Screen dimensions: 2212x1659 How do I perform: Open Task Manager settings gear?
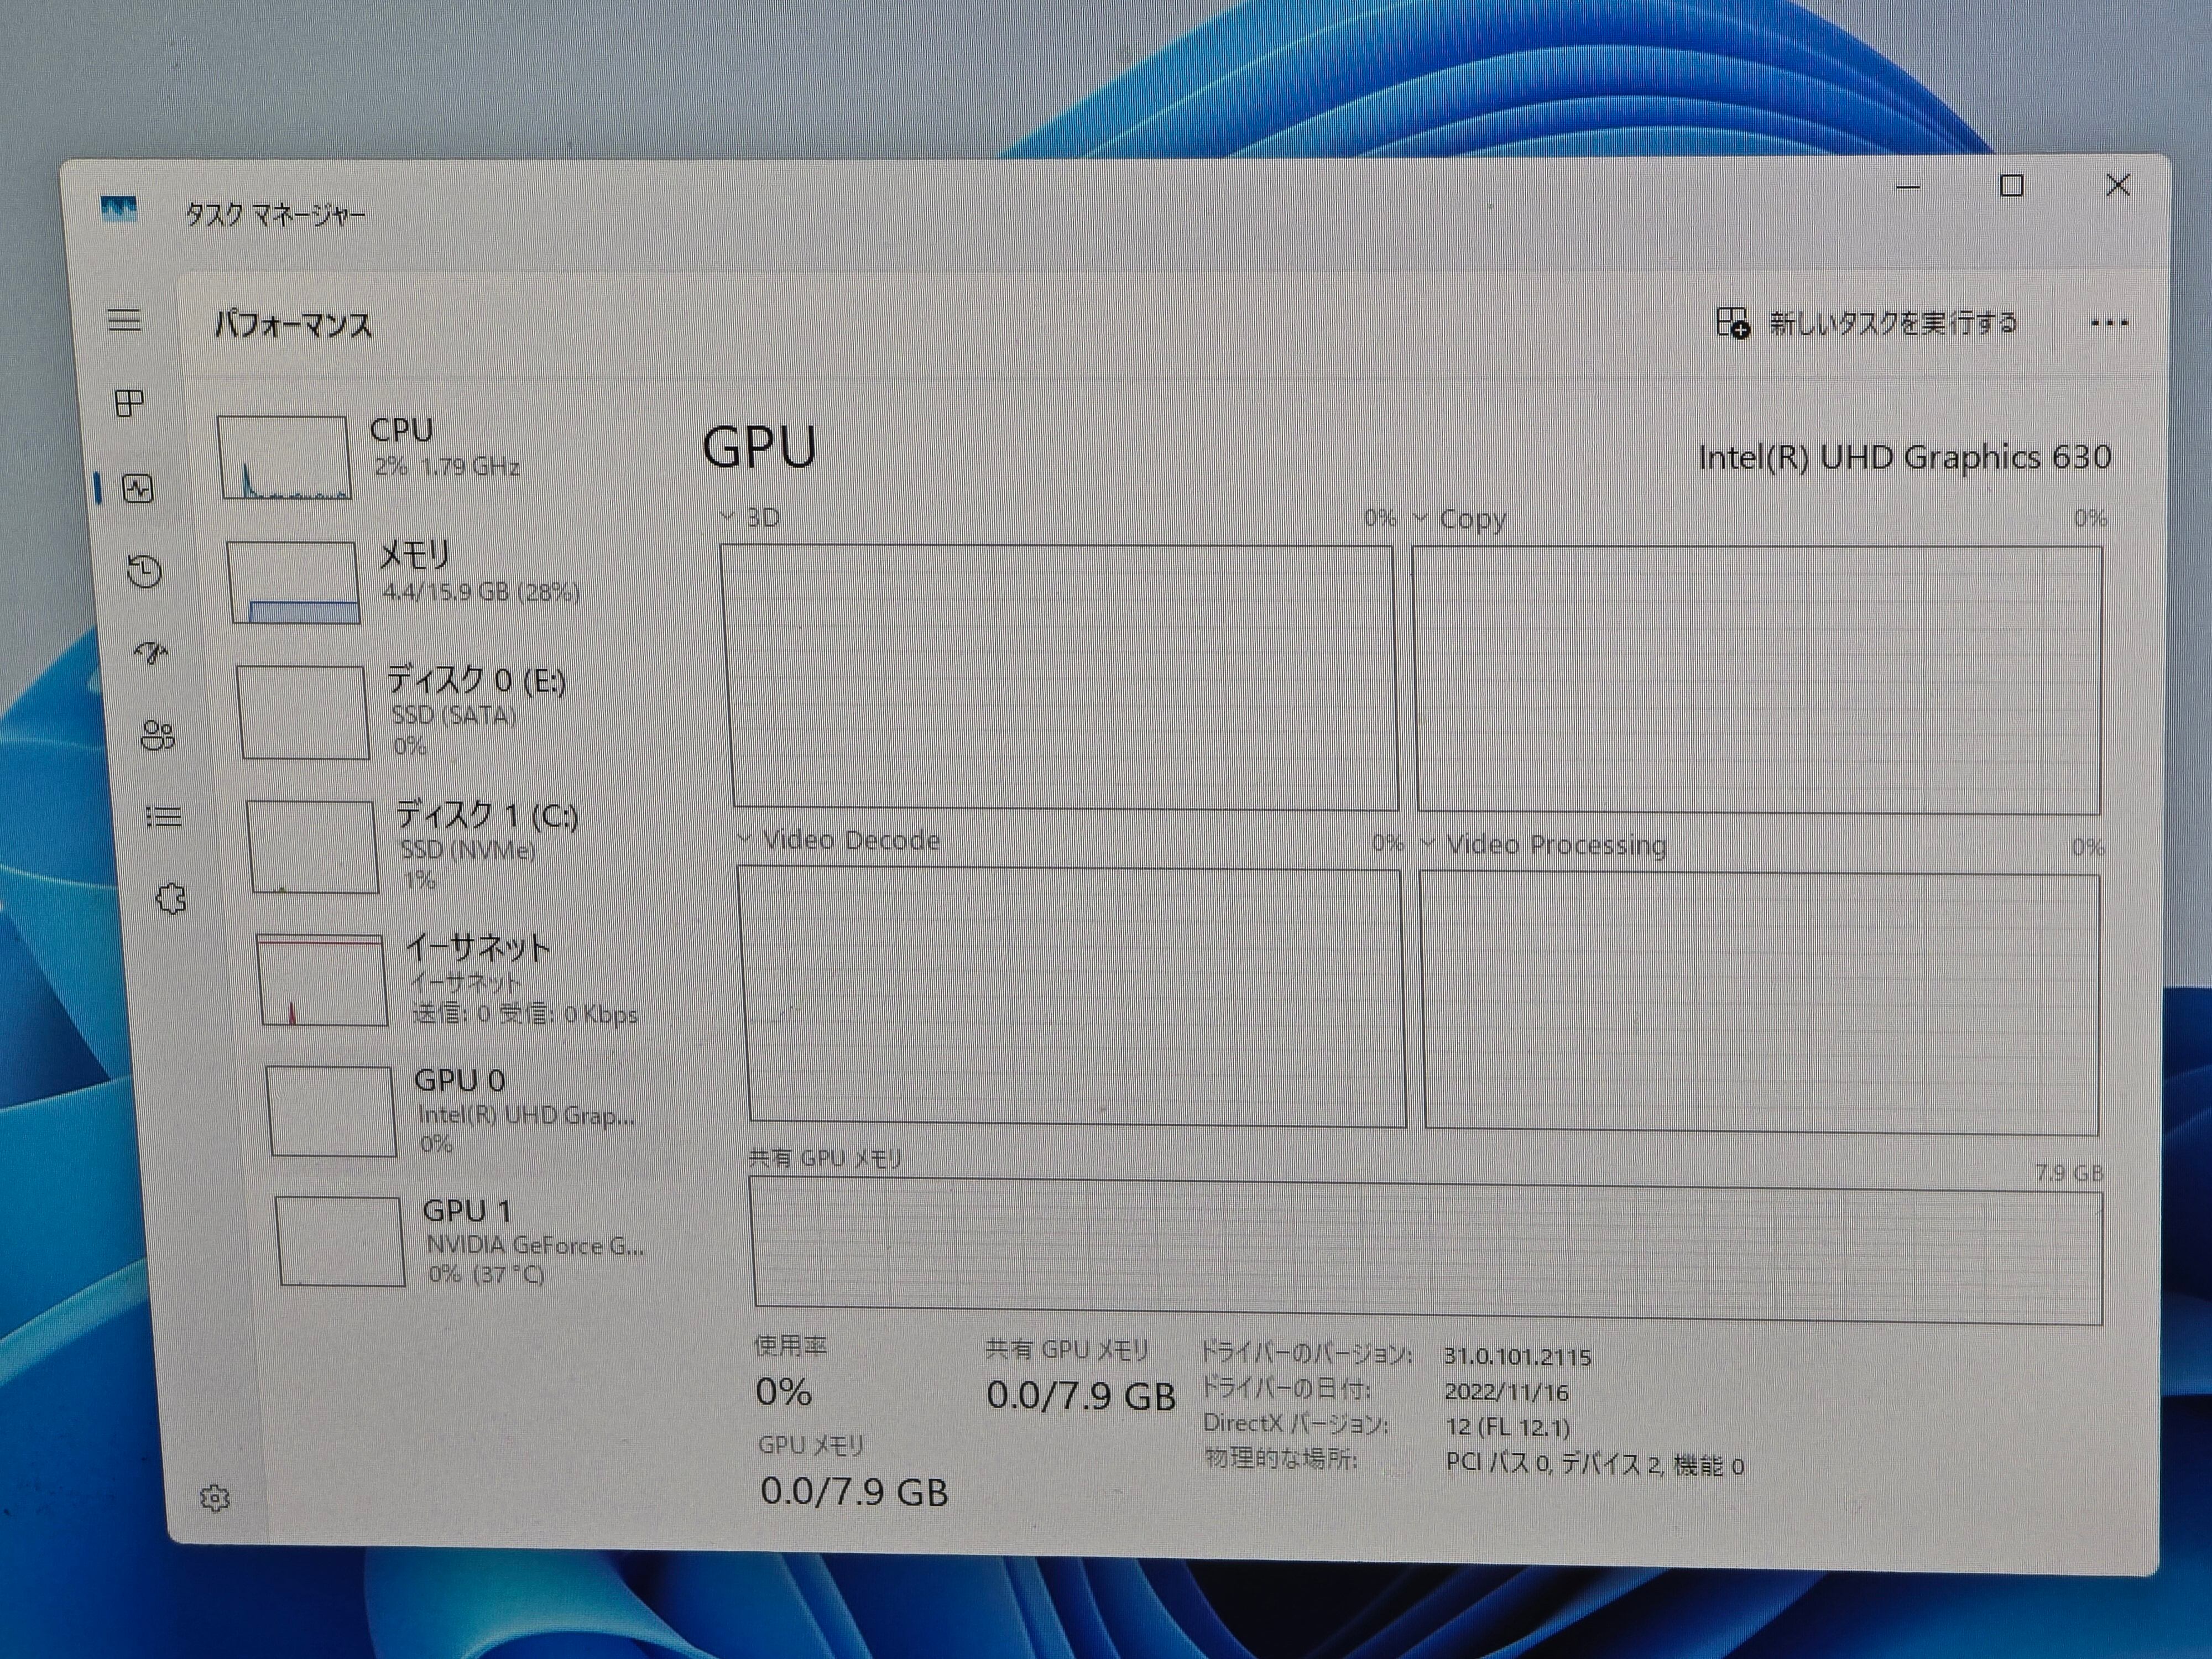(x=215, y=1498)
